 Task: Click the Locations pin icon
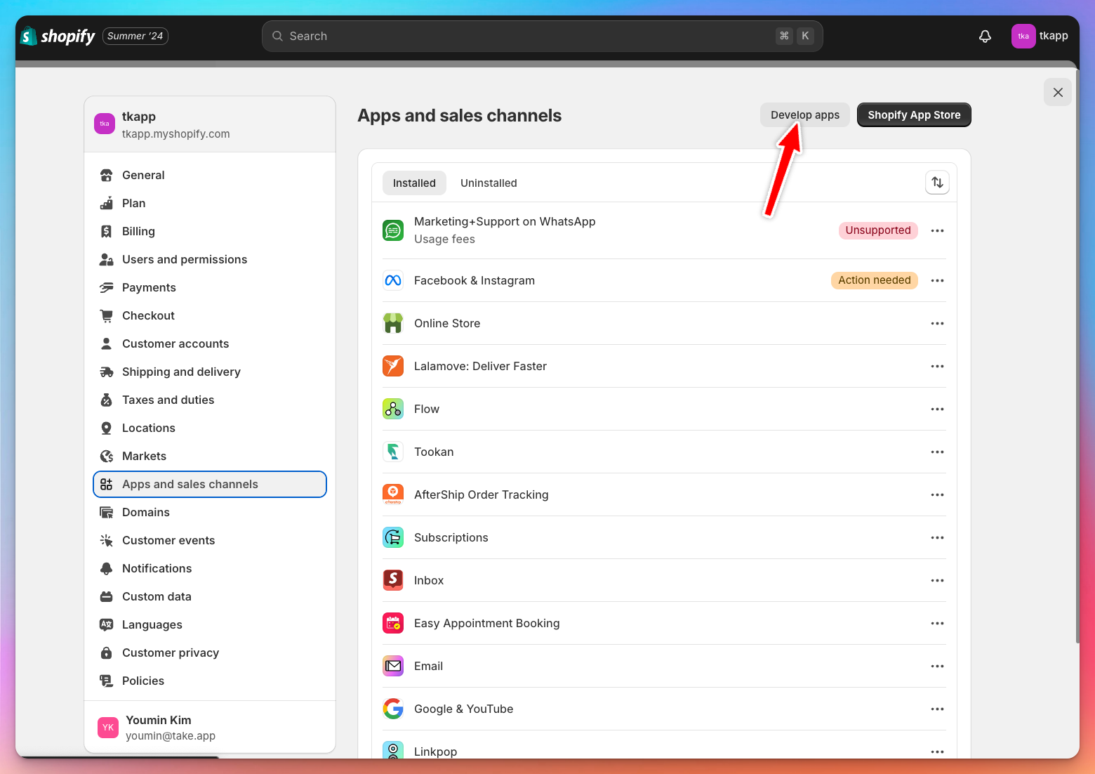[x=107, y=428]
